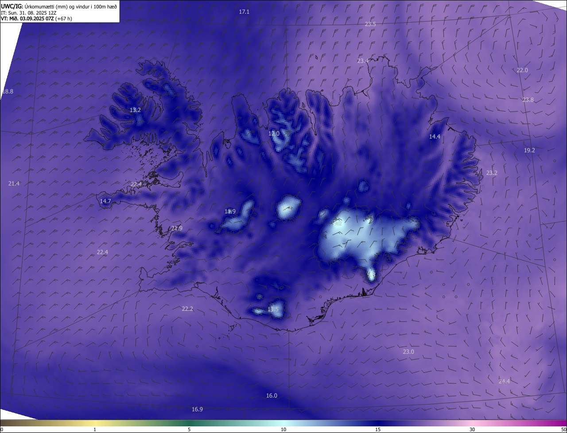Viewport: 567px width, 433px height.
Task: Click the 23.0 value on the map
Action: (x=408, y=352)
